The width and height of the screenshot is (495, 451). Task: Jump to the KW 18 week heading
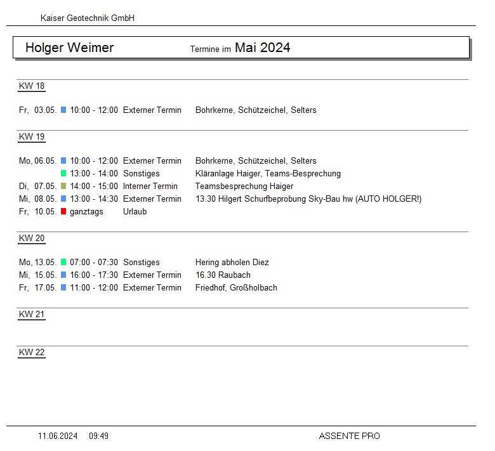click(x=32, y=86)
